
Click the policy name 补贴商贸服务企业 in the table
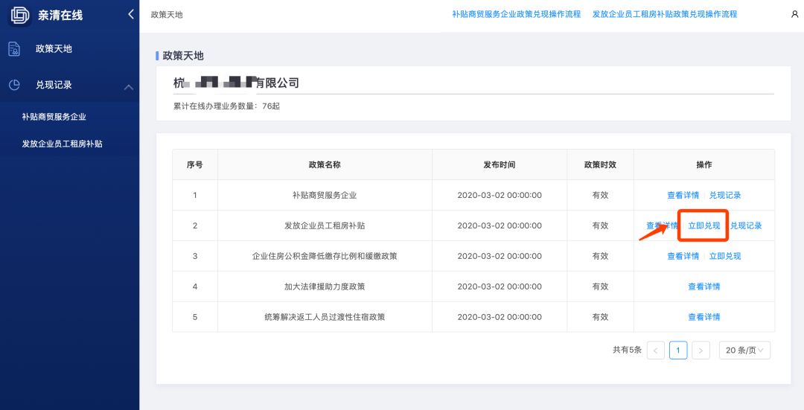point(325,195)
